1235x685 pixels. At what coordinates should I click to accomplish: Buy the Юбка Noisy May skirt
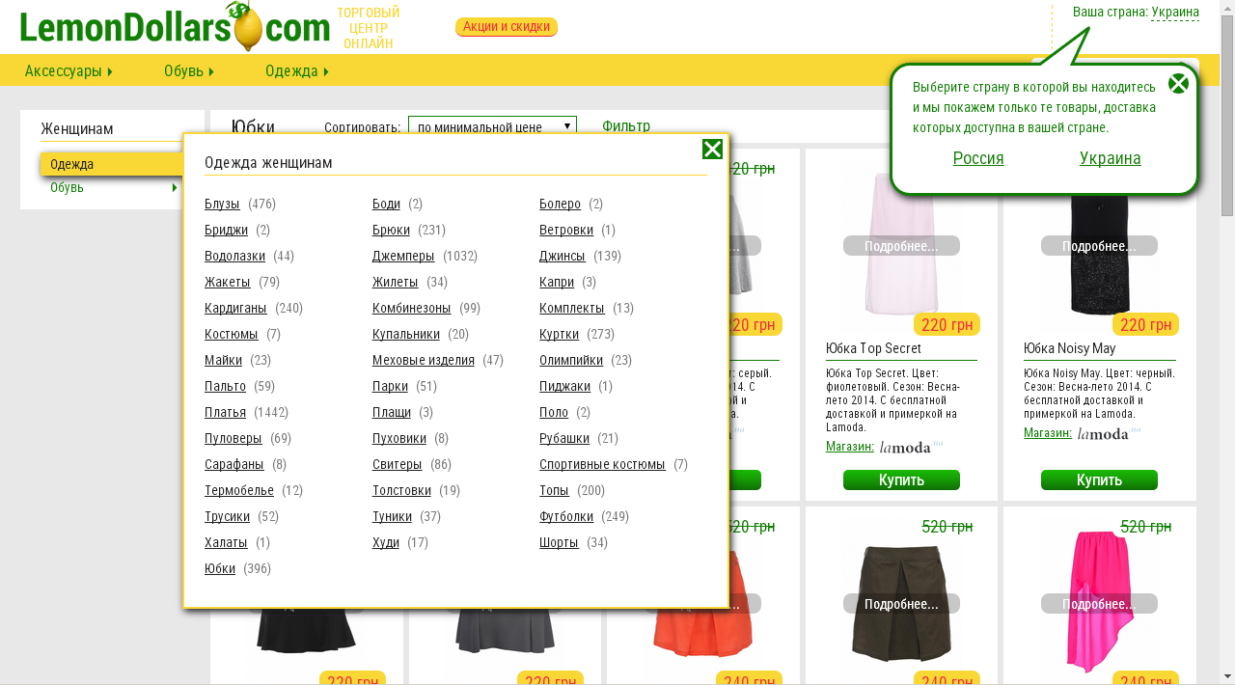coord(1099,479)
